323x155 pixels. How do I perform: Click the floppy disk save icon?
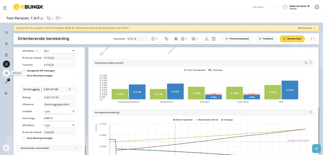tap(214, 39)
